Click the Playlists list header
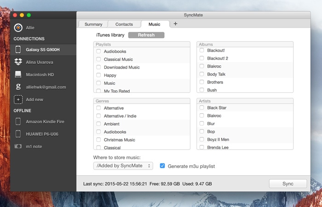Image resolution: width=322 pixels, height=207 pixels. coord(142,44)
